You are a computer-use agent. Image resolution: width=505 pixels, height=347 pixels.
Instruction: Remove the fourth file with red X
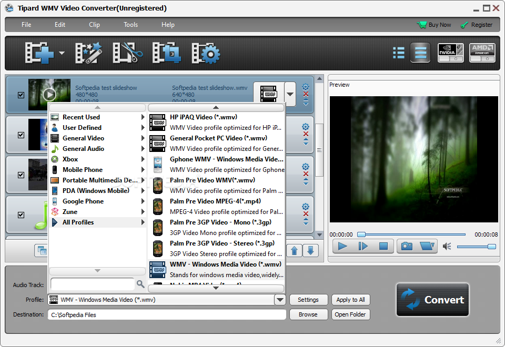(x=306, y=214)
